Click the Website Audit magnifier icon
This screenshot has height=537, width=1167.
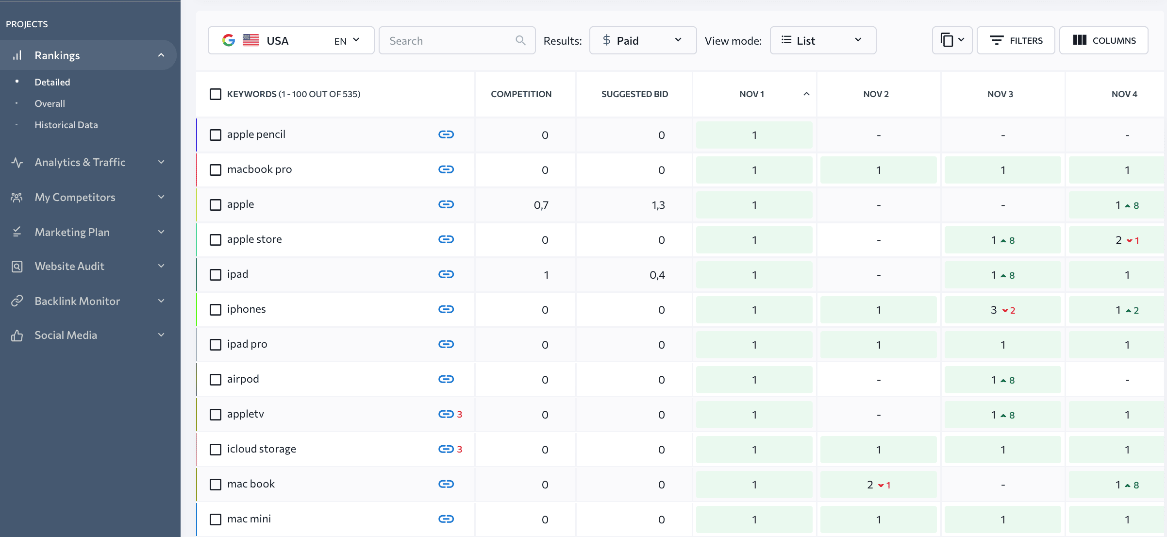(17, 266)
